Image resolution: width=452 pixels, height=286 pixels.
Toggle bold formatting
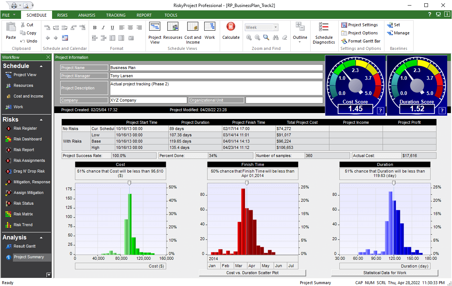point(95,27)
